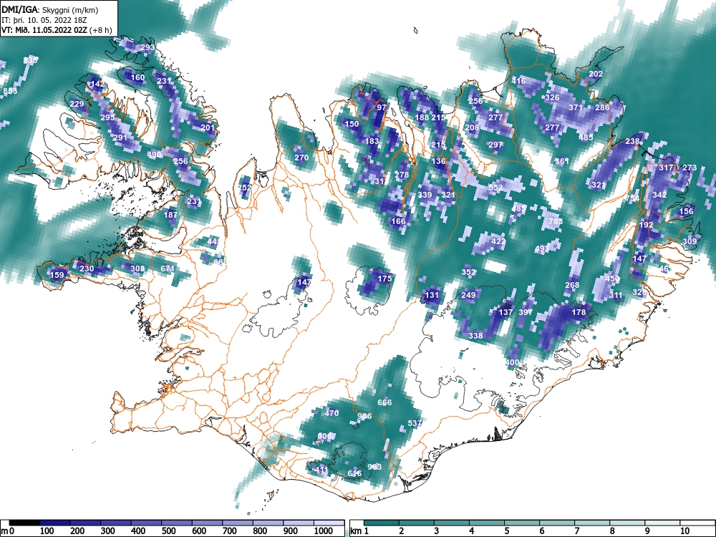716x537 pixels.
Task: Click the '1000' label on metre legend
Action: coord(324,531)
